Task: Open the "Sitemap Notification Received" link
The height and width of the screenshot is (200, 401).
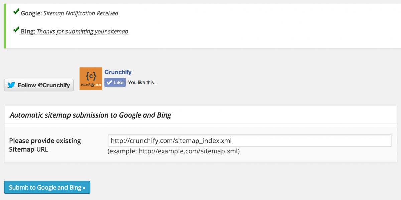Action: coord(80,13)
